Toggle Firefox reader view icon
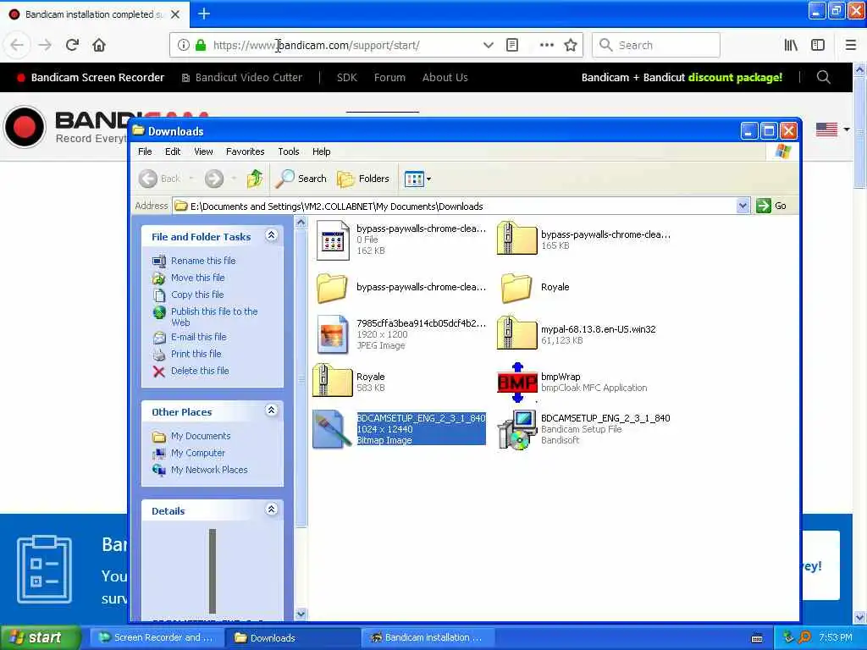 (x=512, y=45)
